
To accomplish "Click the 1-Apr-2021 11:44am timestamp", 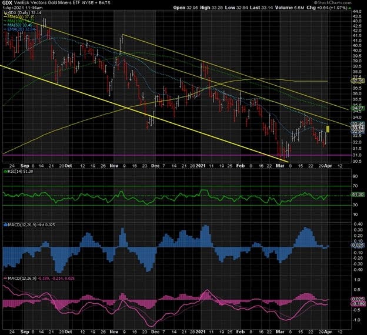I will [x=22, y=8].
